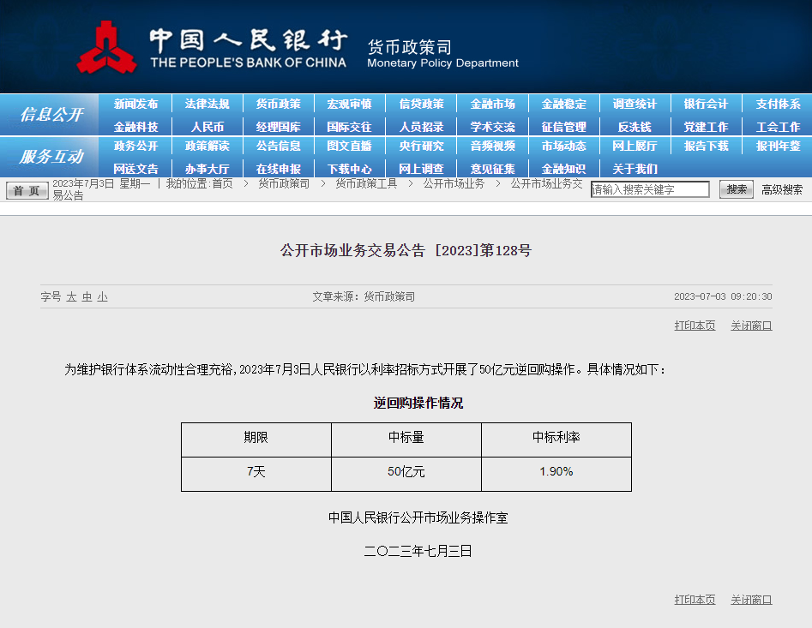The width and height of the screenshot is (812, 628).
Task: Open the 货币政策 menu item
Action: (x=278, y=104)
